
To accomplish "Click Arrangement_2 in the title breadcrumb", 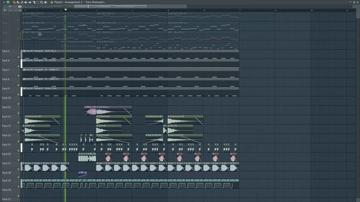I will click(74, 2).
